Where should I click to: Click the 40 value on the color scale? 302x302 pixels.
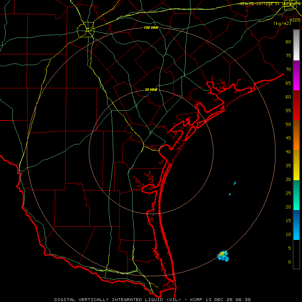click(x=288, y=152)
